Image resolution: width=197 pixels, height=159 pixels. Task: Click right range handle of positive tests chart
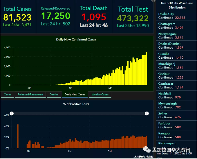pyautogui.click(x=147, y=113)
